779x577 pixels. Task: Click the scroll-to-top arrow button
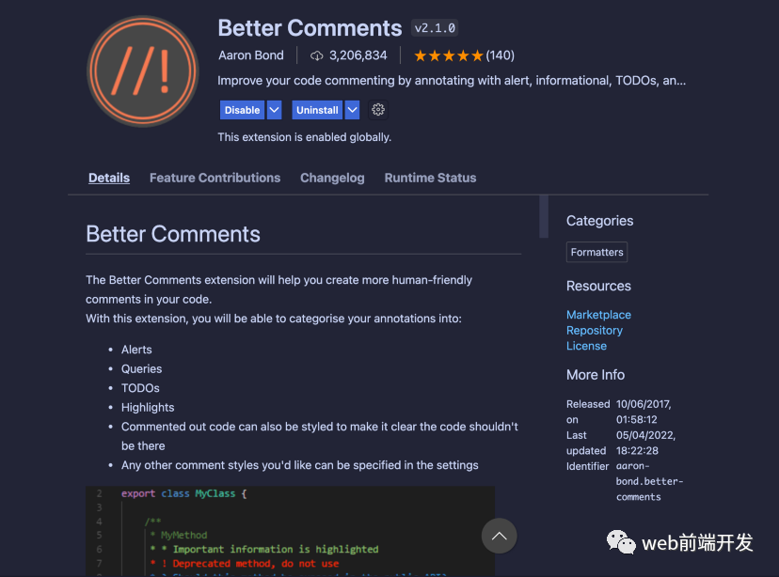click(499, 536)
